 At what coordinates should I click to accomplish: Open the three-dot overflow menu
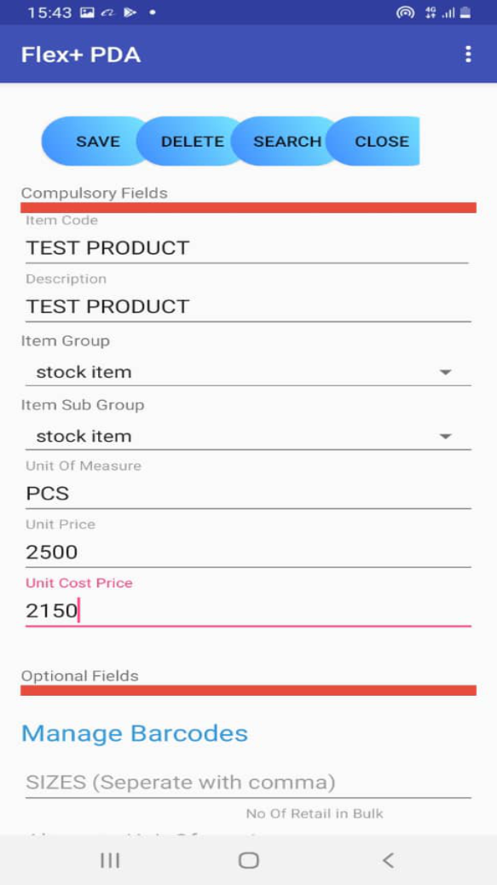tap(468, 55)
